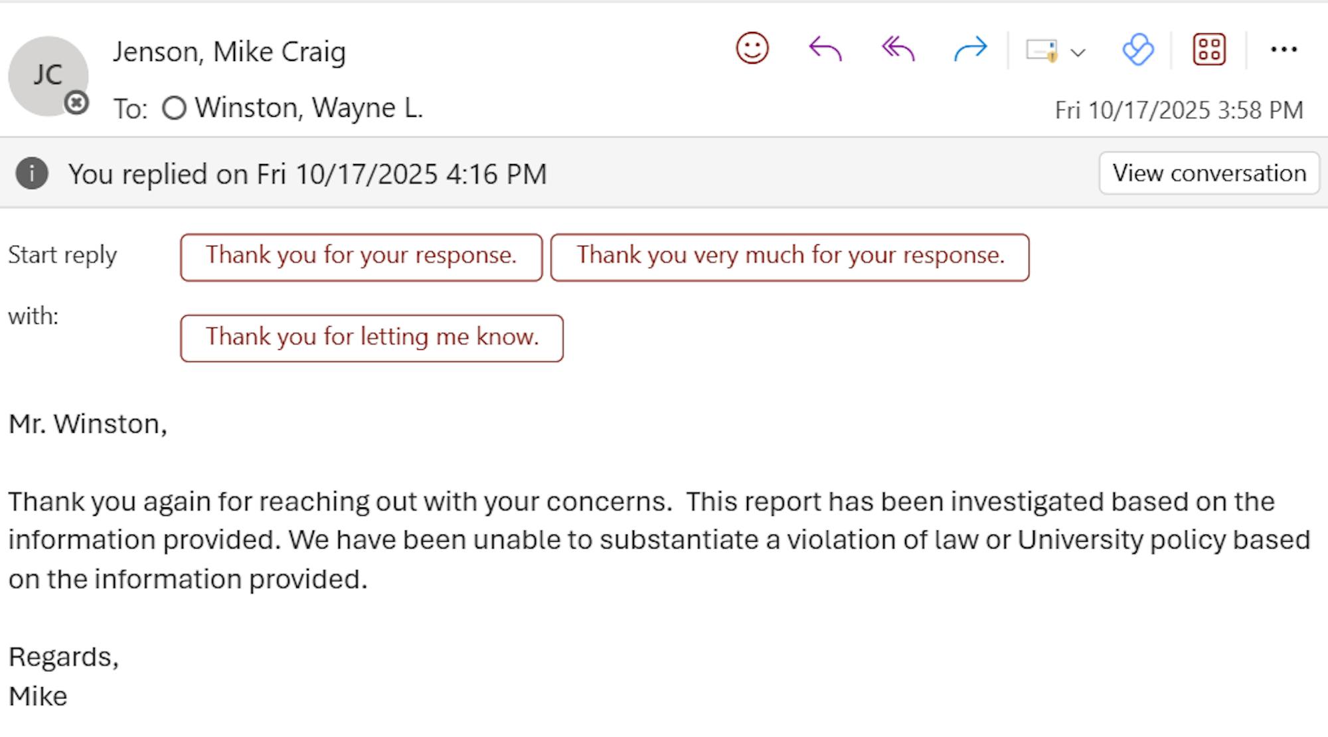Choose the "Thank you for your response." suggested reply
The width and height of the screenshot is (1328, 737).
[361, 257]
